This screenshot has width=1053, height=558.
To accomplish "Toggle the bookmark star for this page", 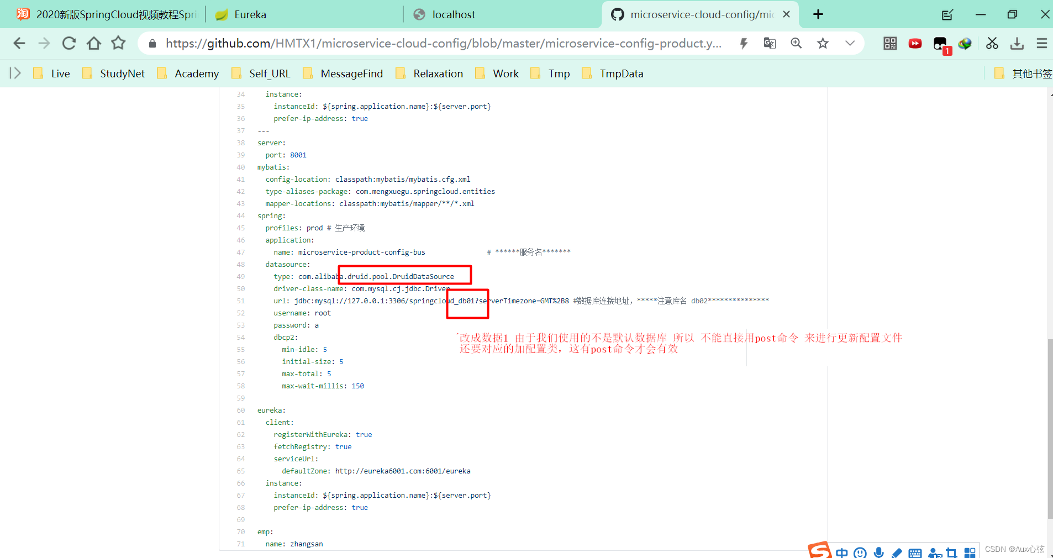I will [823, 44].
